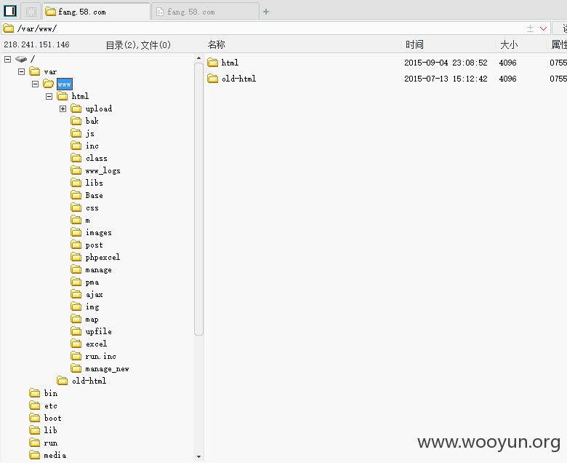This screenshot has width=567, height=463.
Task: Switch to the second fang.58.com tab
Action: [x=206, y=12]
